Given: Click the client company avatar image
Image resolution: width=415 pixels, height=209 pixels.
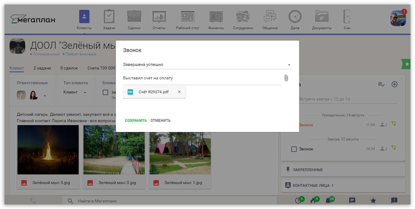Looking at the screenshot, I should 17,46.
